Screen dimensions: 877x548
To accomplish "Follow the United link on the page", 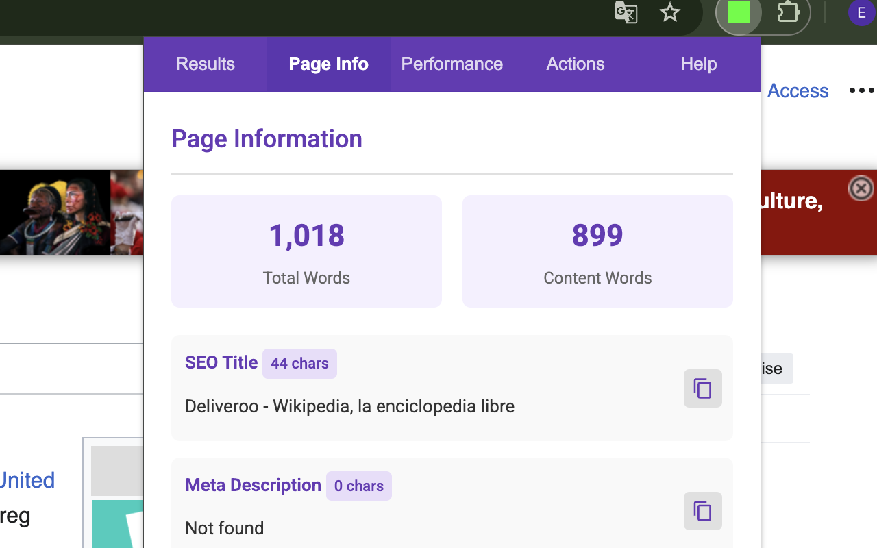I will [x=27, y=480].
